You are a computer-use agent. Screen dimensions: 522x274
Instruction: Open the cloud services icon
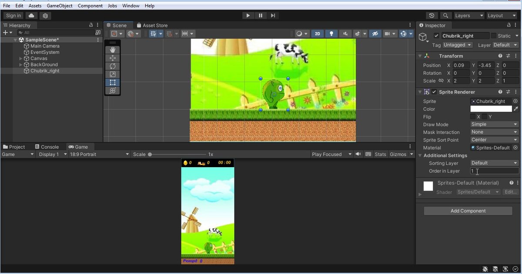click(31, 16)
